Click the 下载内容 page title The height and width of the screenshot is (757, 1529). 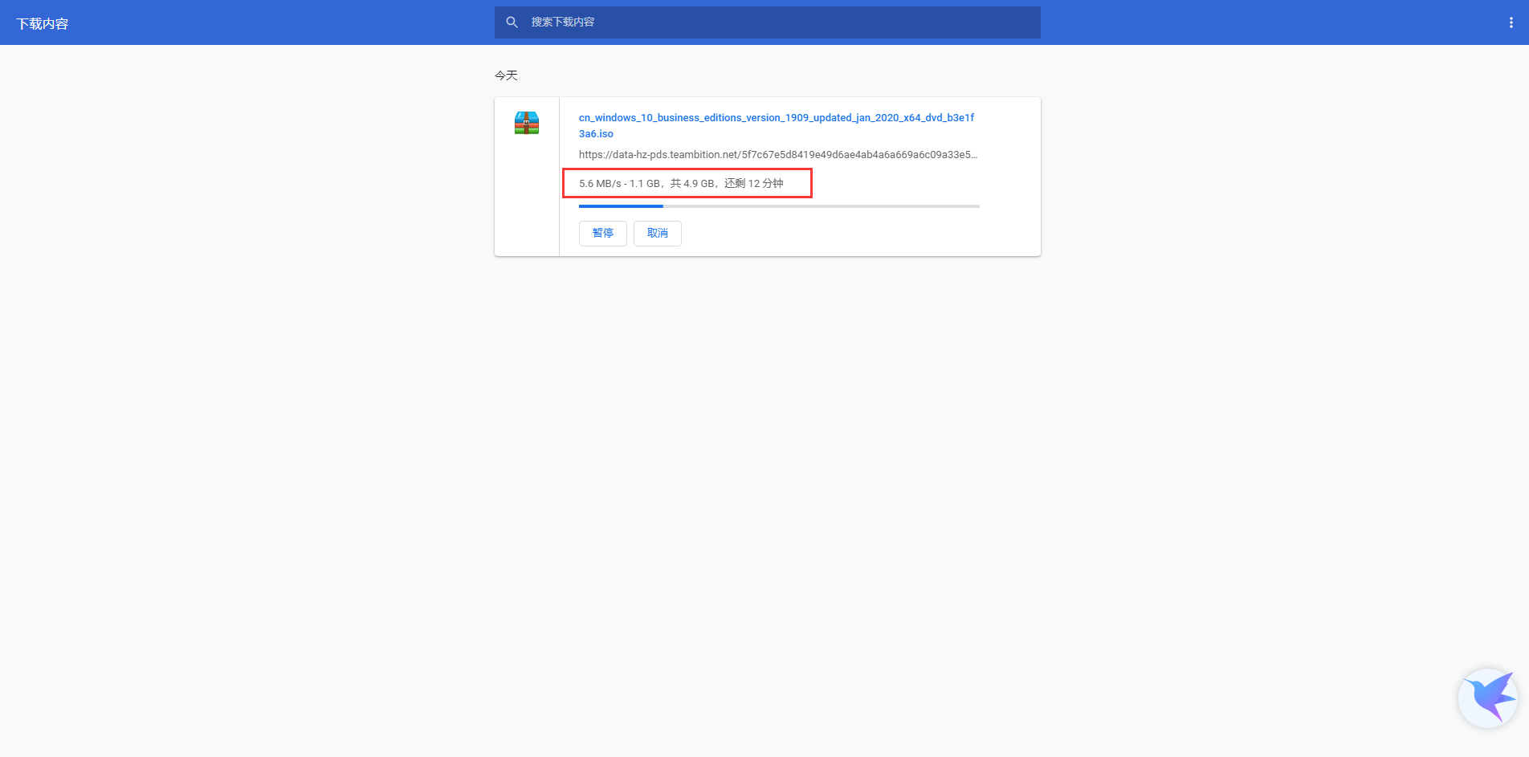tap(43, 24)
